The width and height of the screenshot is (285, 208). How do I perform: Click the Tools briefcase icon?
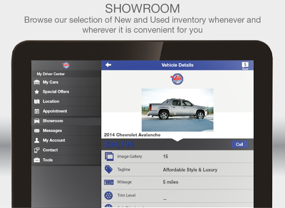37,160
